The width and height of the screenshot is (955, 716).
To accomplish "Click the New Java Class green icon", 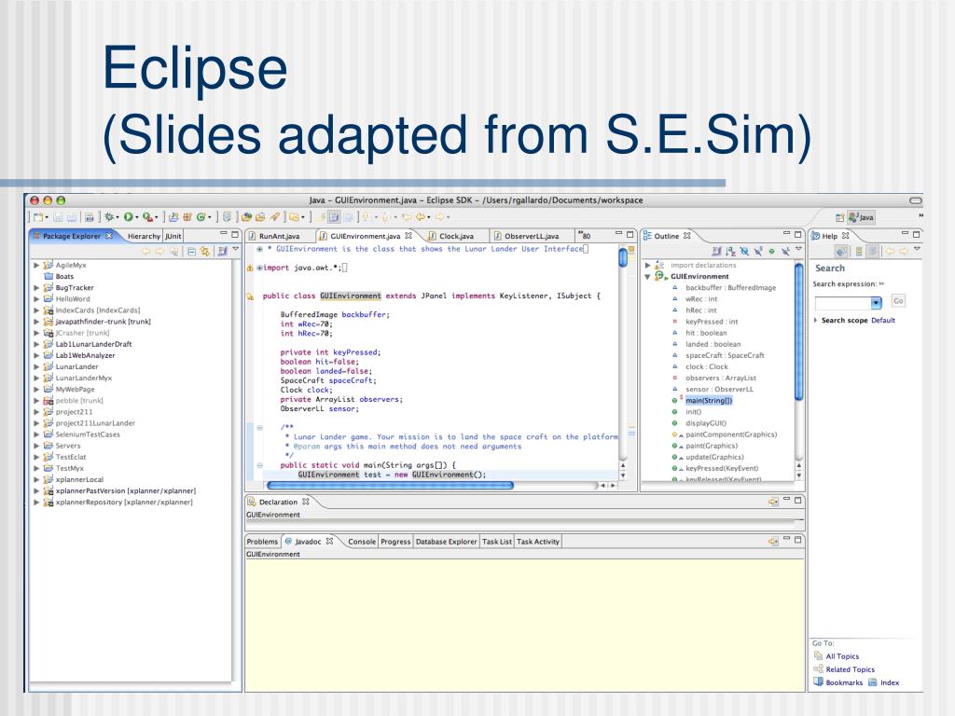I will tap(201, 217).
